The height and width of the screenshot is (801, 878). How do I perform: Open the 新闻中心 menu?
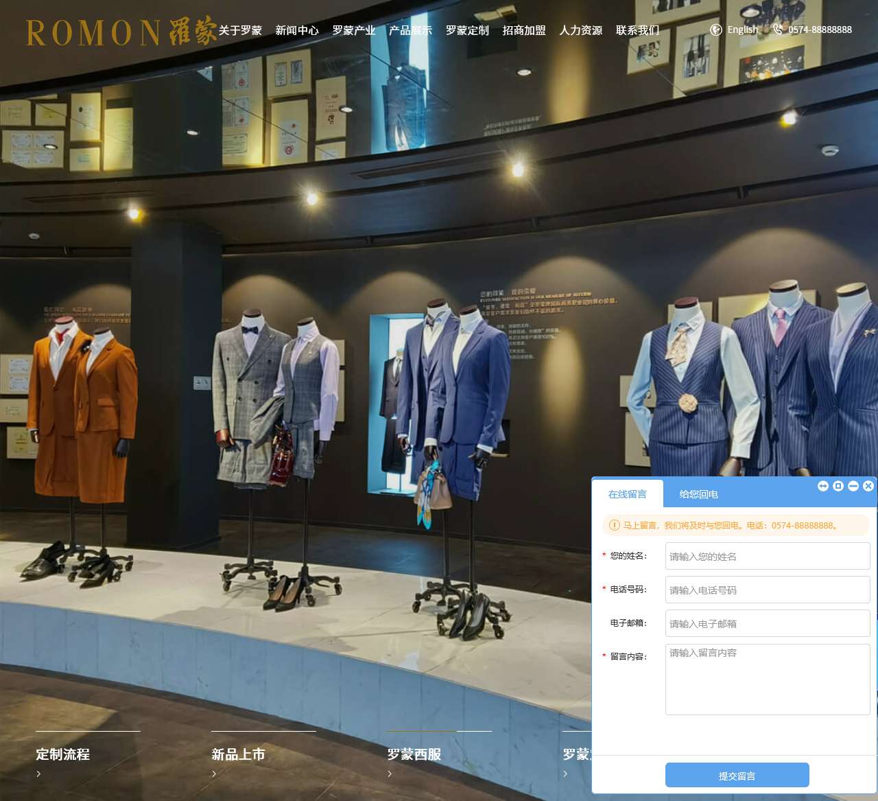[x=297, y=30]
